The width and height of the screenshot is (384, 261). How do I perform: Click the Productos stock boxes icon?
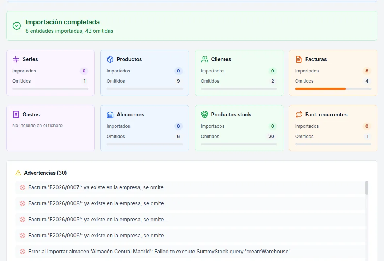click(205, 115)
